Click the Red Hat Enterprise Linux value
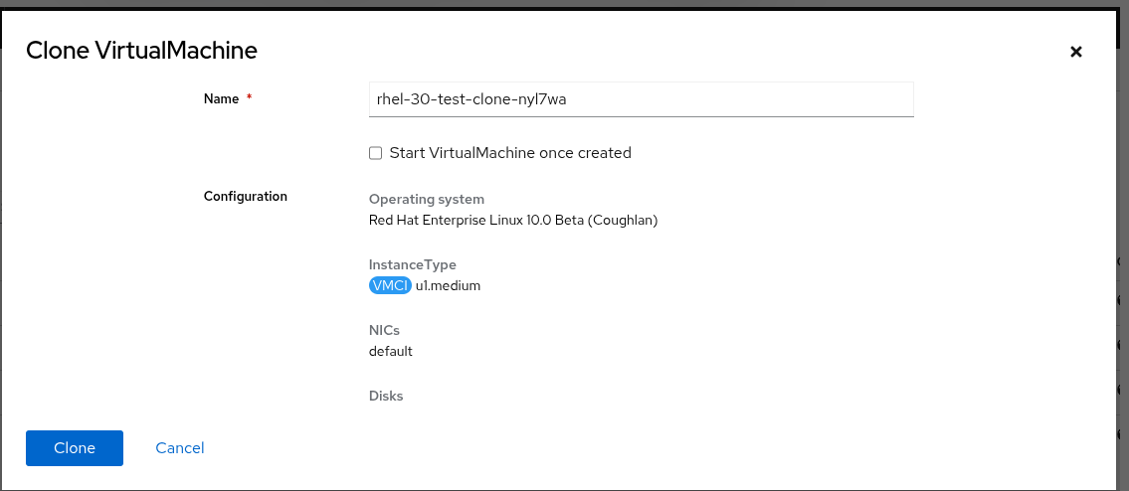The height and width of the screenshot is (491, 1129). coord(513,220)
